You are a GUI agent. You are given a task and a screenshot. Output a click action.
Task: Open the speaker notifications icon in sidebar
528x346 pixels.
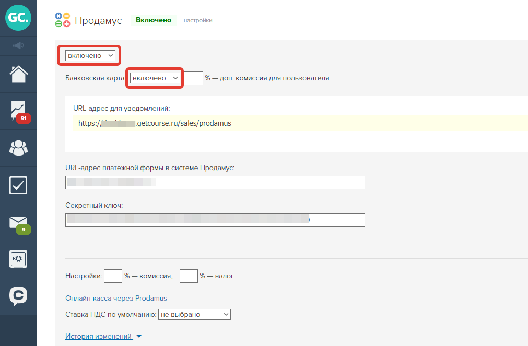coord(18,45)
